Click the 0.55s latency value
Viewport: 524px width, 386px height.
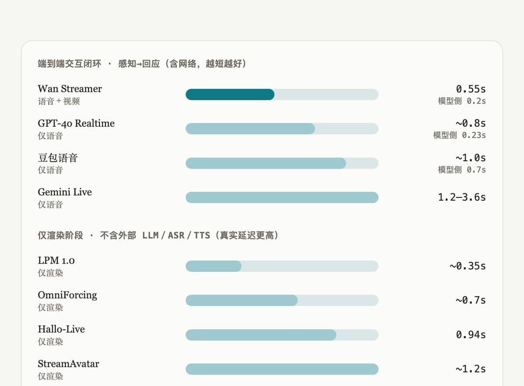coord(471,89)
